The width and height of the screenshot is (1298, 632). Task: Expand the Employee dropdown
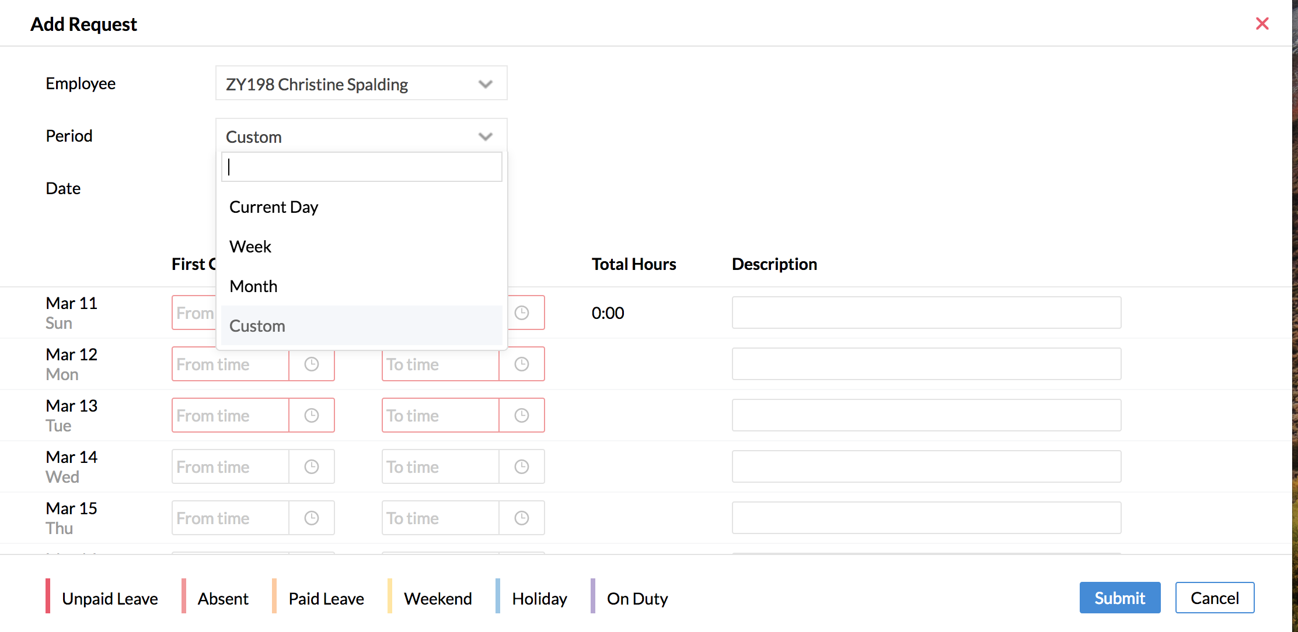485,84
